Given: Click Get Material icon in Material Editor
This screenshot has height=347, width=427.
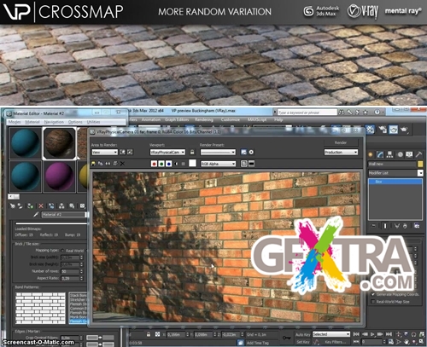Looking at the screenshot, I should 12,205.
